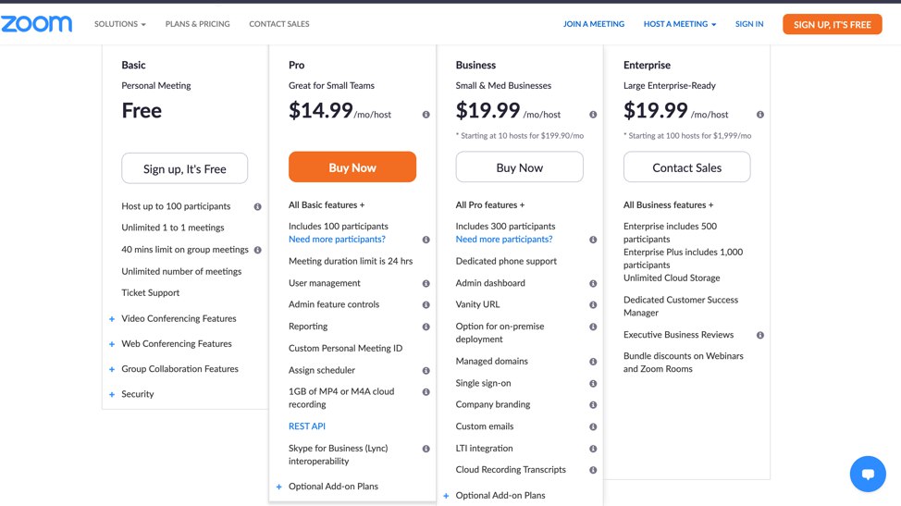
Task: Click info icon next to Business $19.99 price
Action: pos(593,115)
